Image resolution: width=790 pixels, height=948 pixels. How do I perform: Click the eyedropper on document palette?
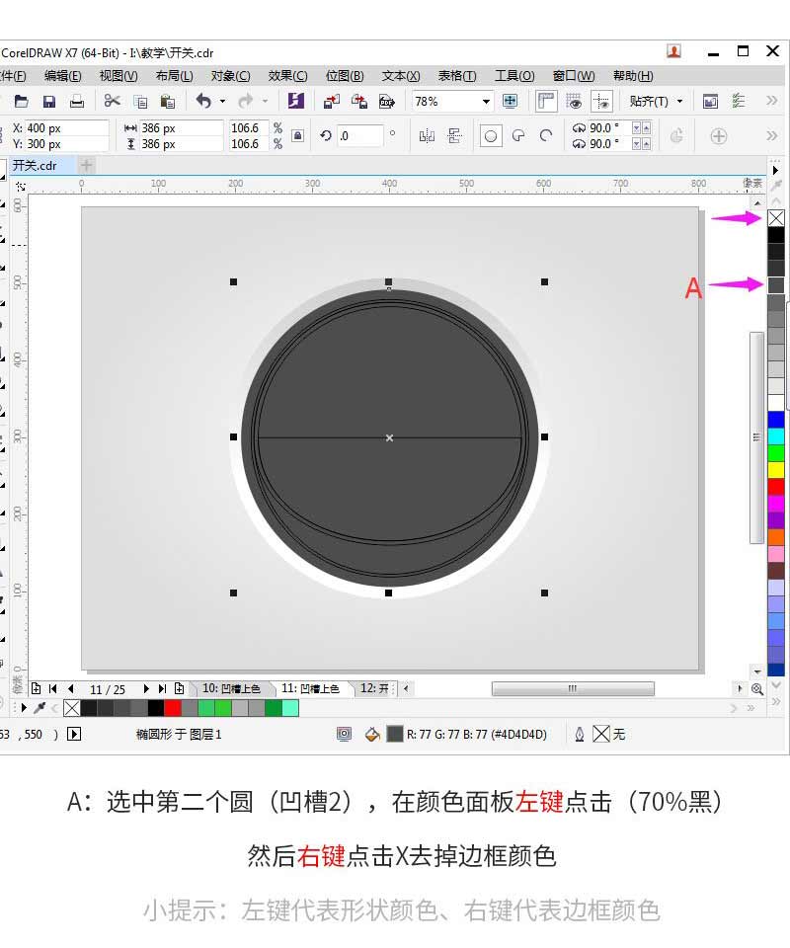[39, 707]
